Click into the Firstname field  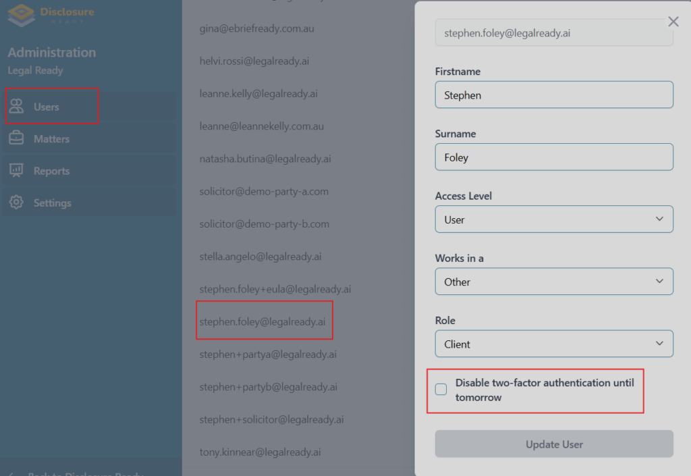click(x=554, y=95)
